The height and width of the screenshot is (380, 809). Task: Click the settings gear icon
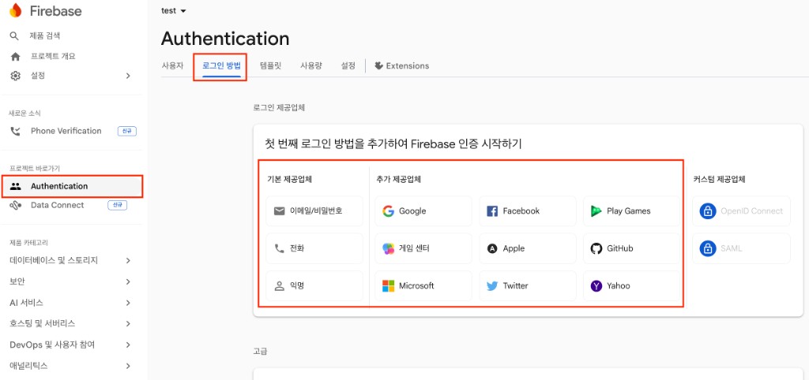(16, 76)
